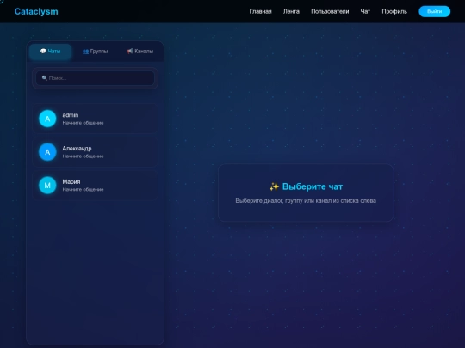Viewport: 465px width, 348px height.
Task: Click the hint text about выбор диалога
Action: [306, 200]
